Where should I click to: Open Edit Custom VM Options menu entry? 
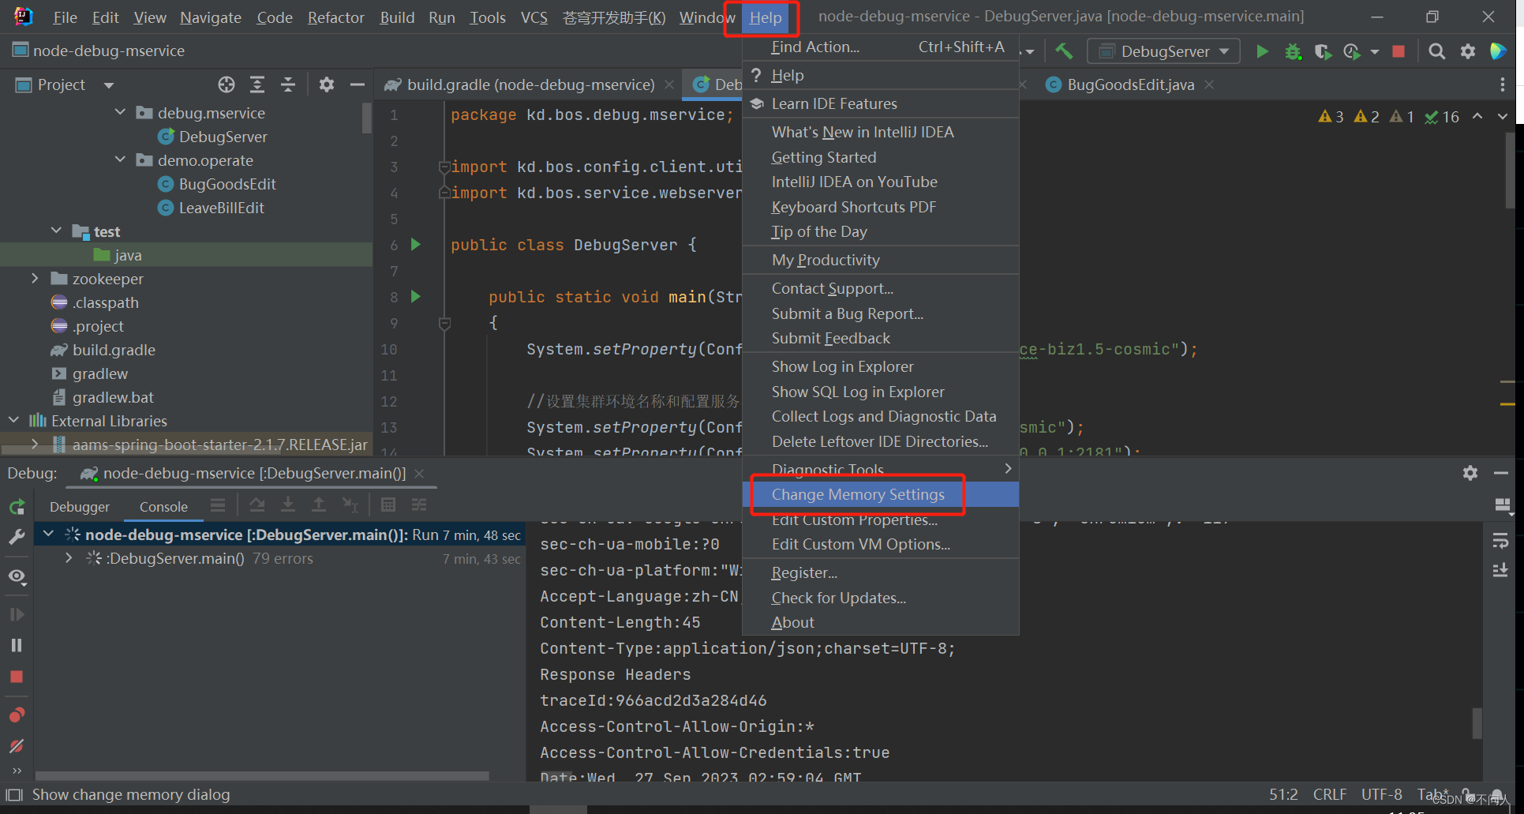(x=860, y=544)
